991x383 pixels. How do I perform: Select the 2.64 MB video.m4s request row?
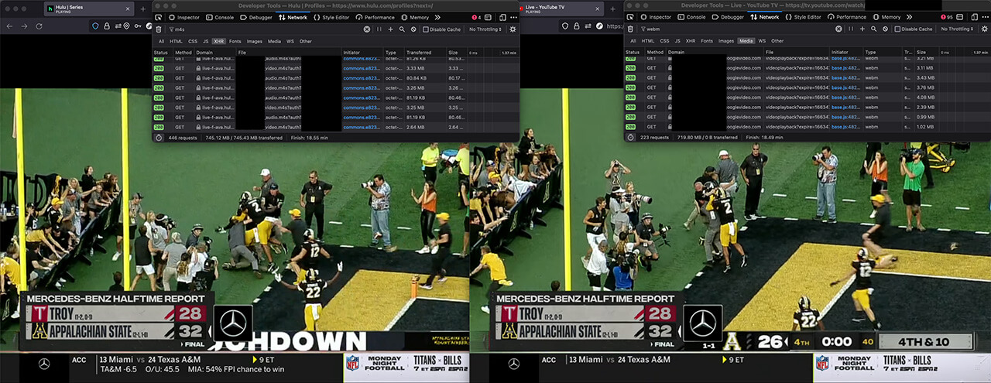pyautogui.click(x=335, y=127)
